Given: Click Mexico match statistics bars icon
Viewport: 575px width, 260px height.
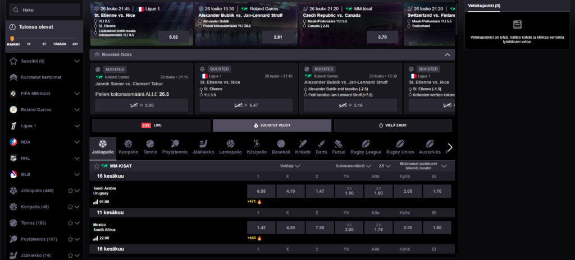Looking at the screenshot, I should tap(95, 238).
